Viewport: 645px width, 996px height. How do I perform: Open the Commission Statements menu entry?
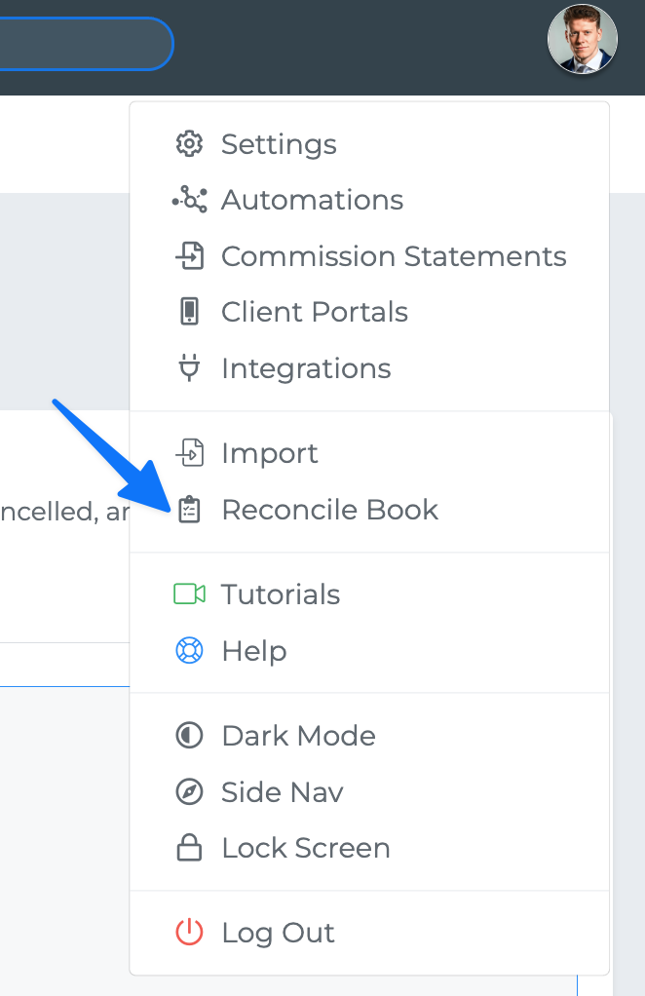pyautogui.click(x=369, y=256)
